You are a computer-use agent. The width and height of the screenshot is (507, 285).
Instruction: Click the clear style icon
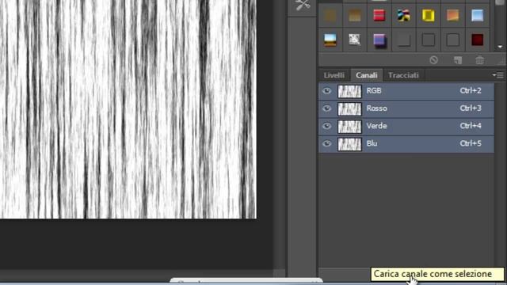click(x=433, y=60)
